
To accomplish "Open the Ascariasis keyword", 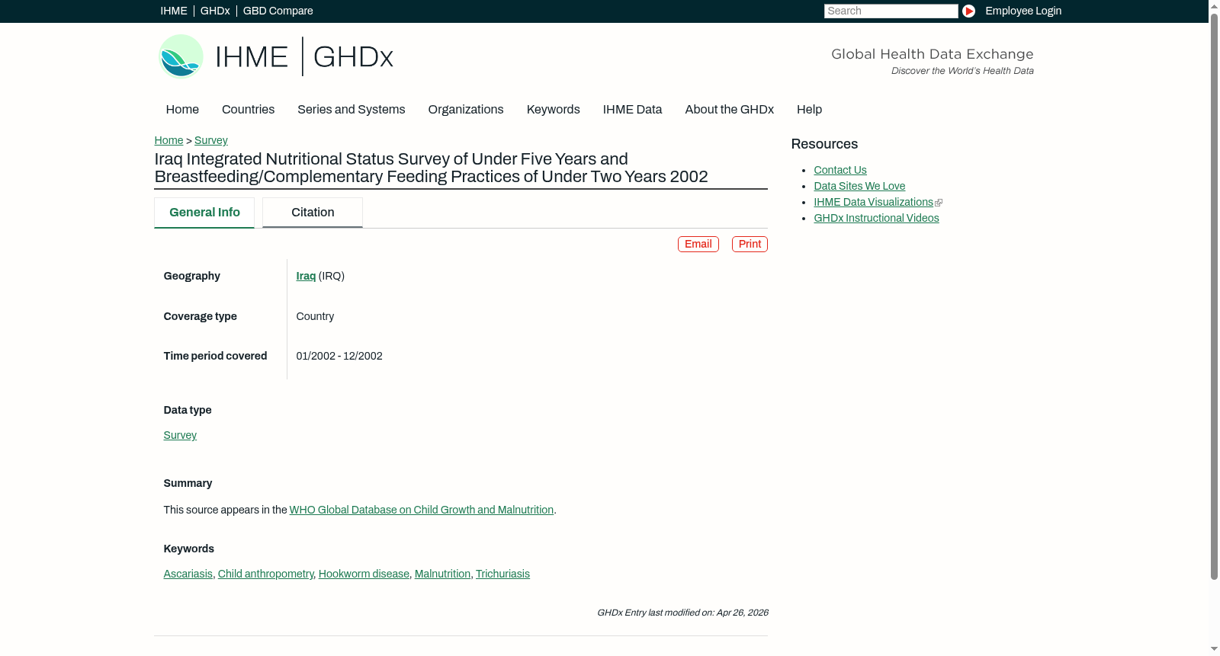I will (188, 574).
